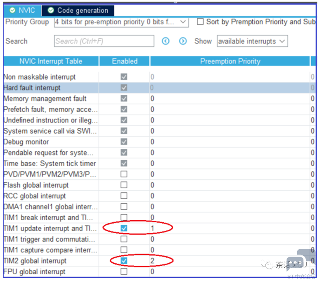Enable TIM1 break interrupt checkbox
The height and width of the screenshot is (283, 319).
tap(124, 217)
